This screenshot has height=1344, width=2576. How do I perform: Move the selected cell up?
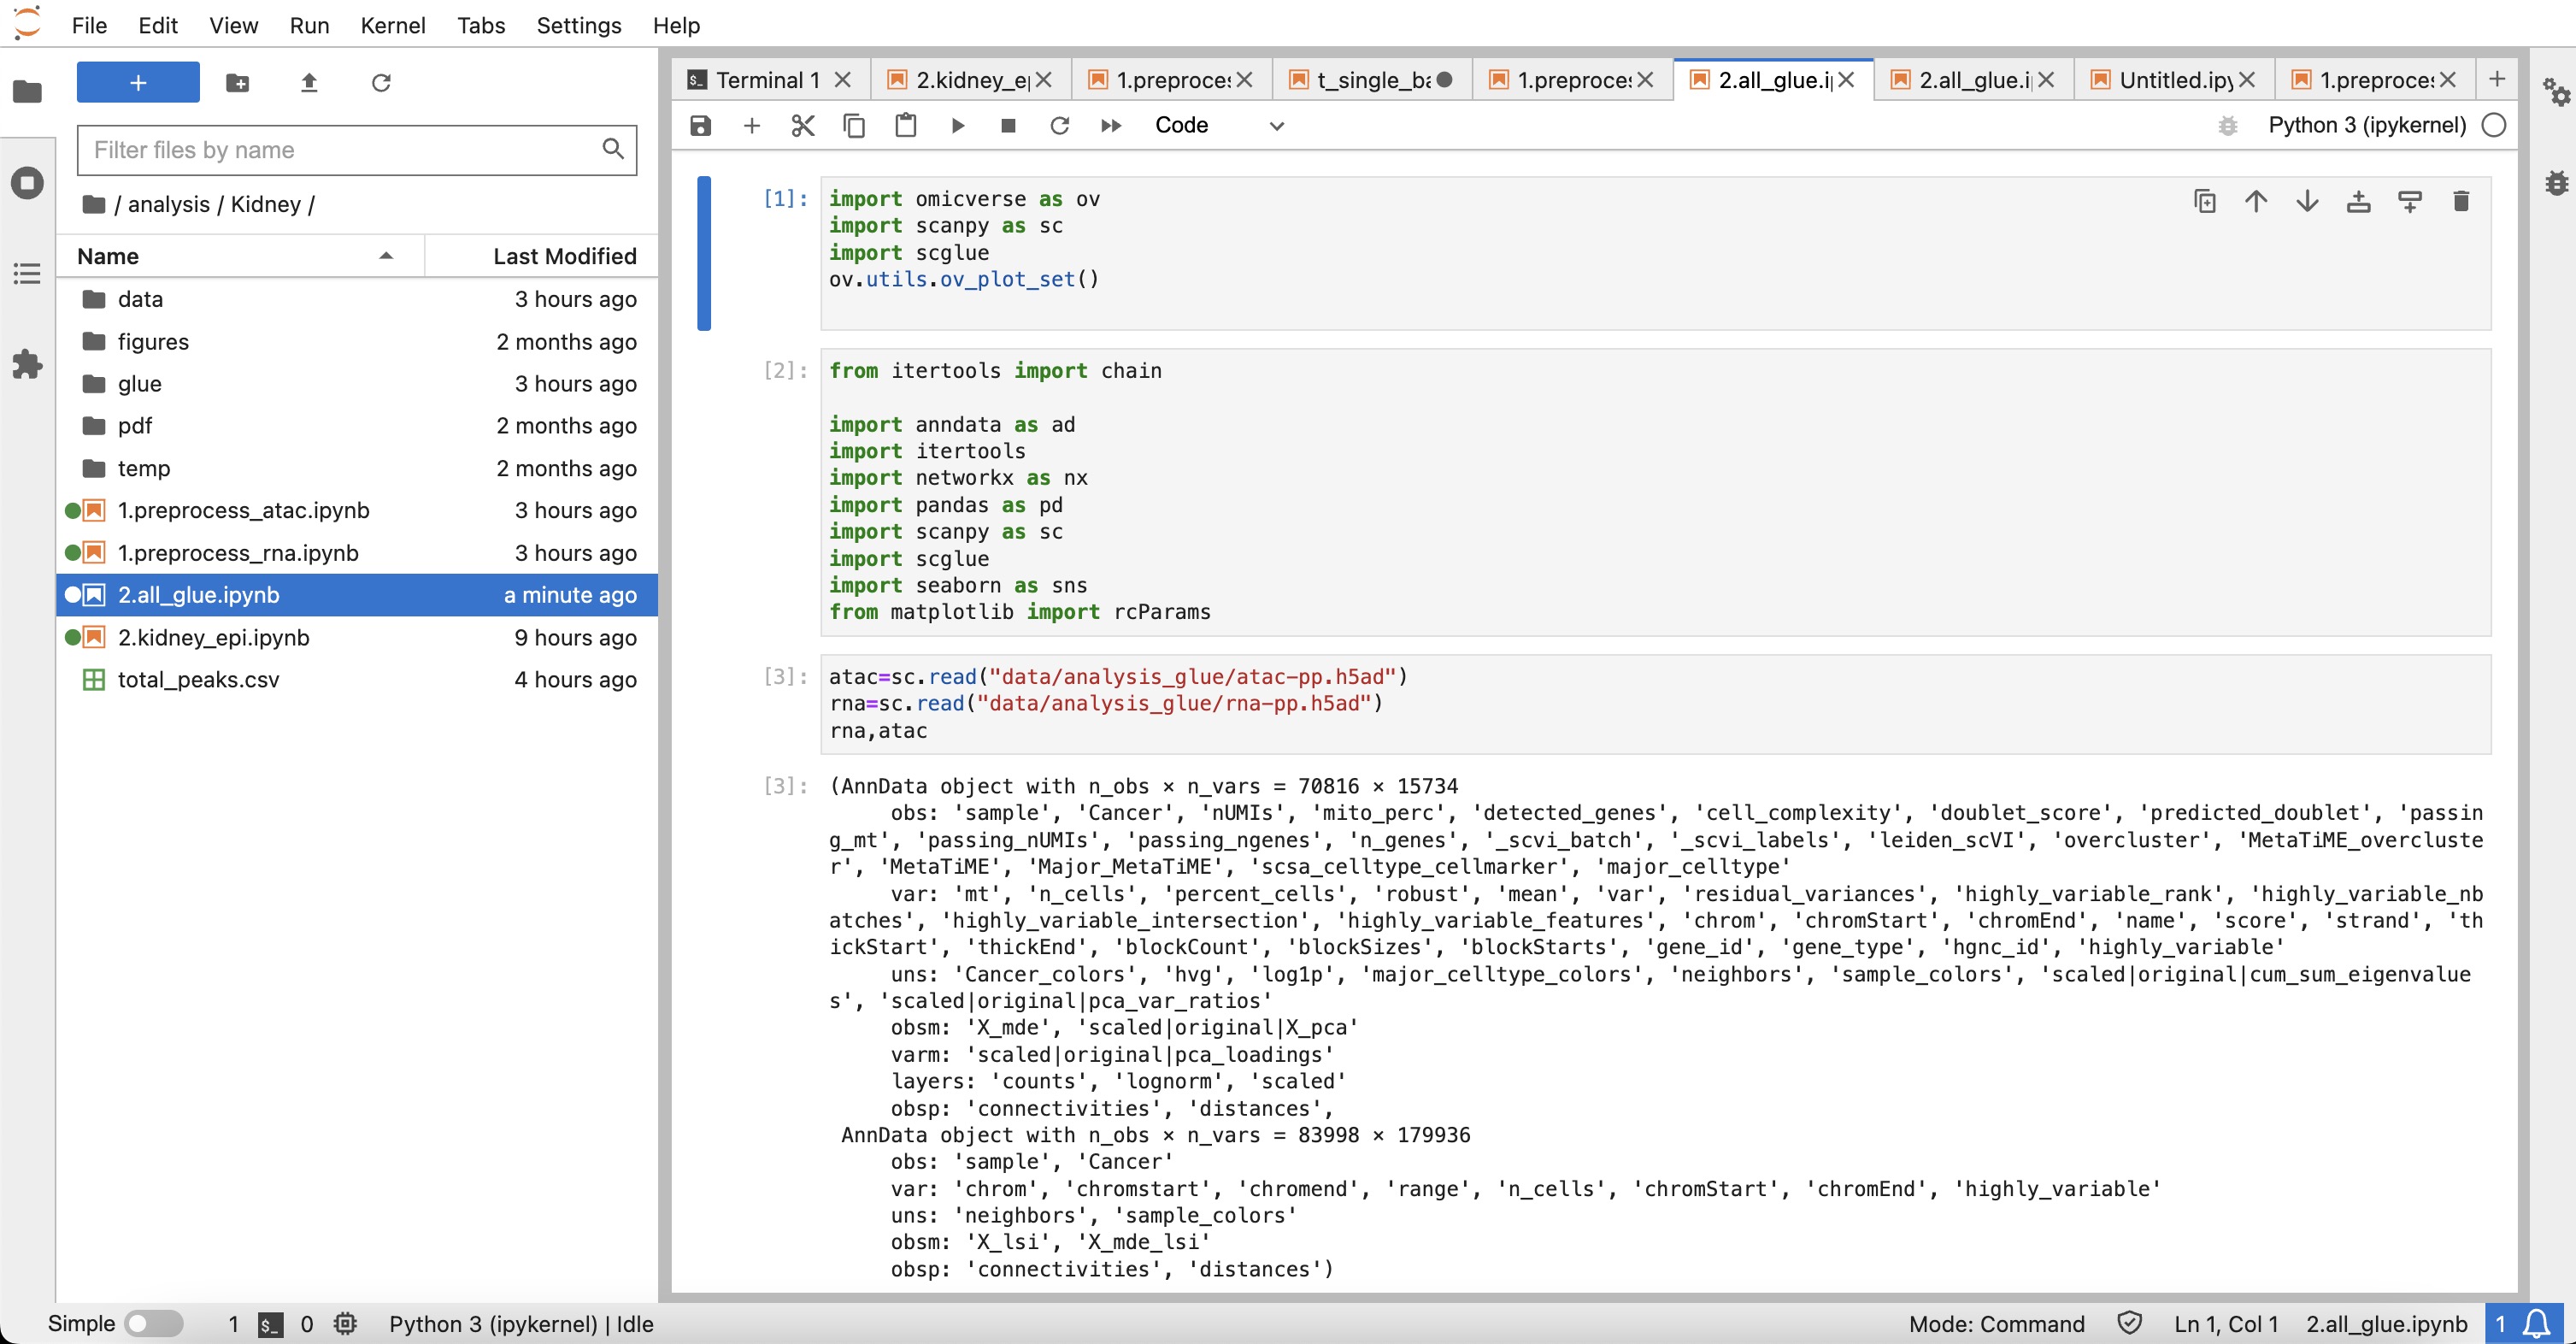point(2256,200)
